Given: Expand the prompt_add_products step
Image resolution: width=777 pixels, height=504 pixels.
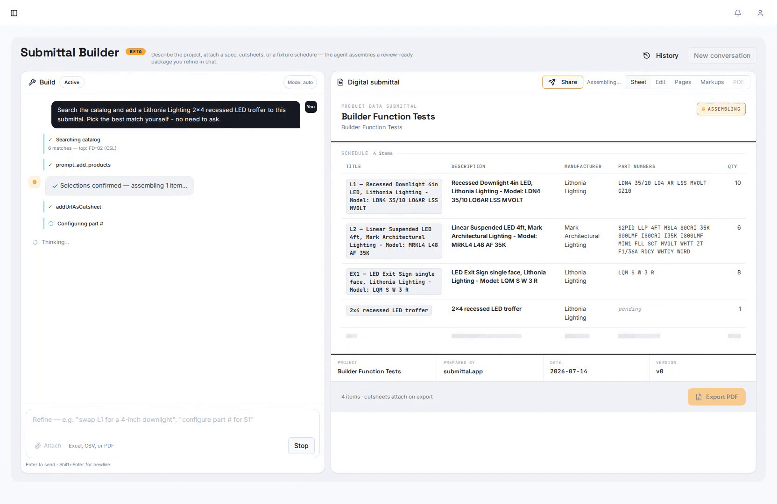Looking at the screenshot, I should 83,165.
